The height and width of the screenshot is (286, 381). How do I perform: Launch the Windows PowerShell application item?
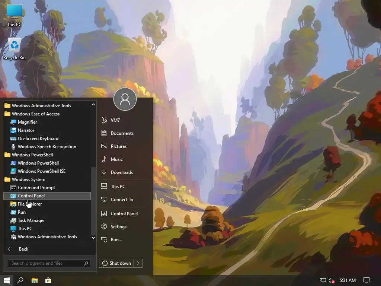[x=47, y=163]
